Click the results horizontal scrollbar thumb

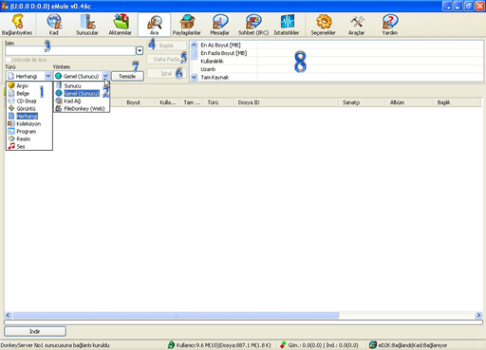click(176, 315)
